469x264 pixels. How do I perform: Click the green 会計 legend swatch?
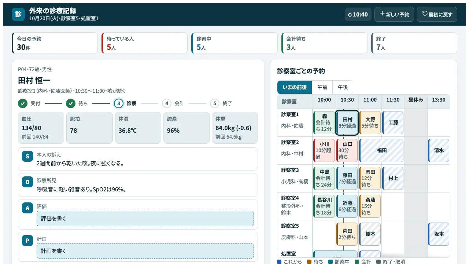[x=357, y=262]
